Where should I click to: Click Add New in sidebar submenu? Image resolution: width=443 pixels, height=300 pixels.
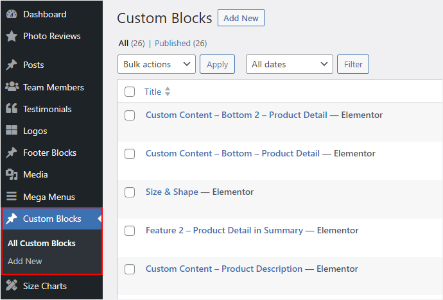tap(25, 261)
